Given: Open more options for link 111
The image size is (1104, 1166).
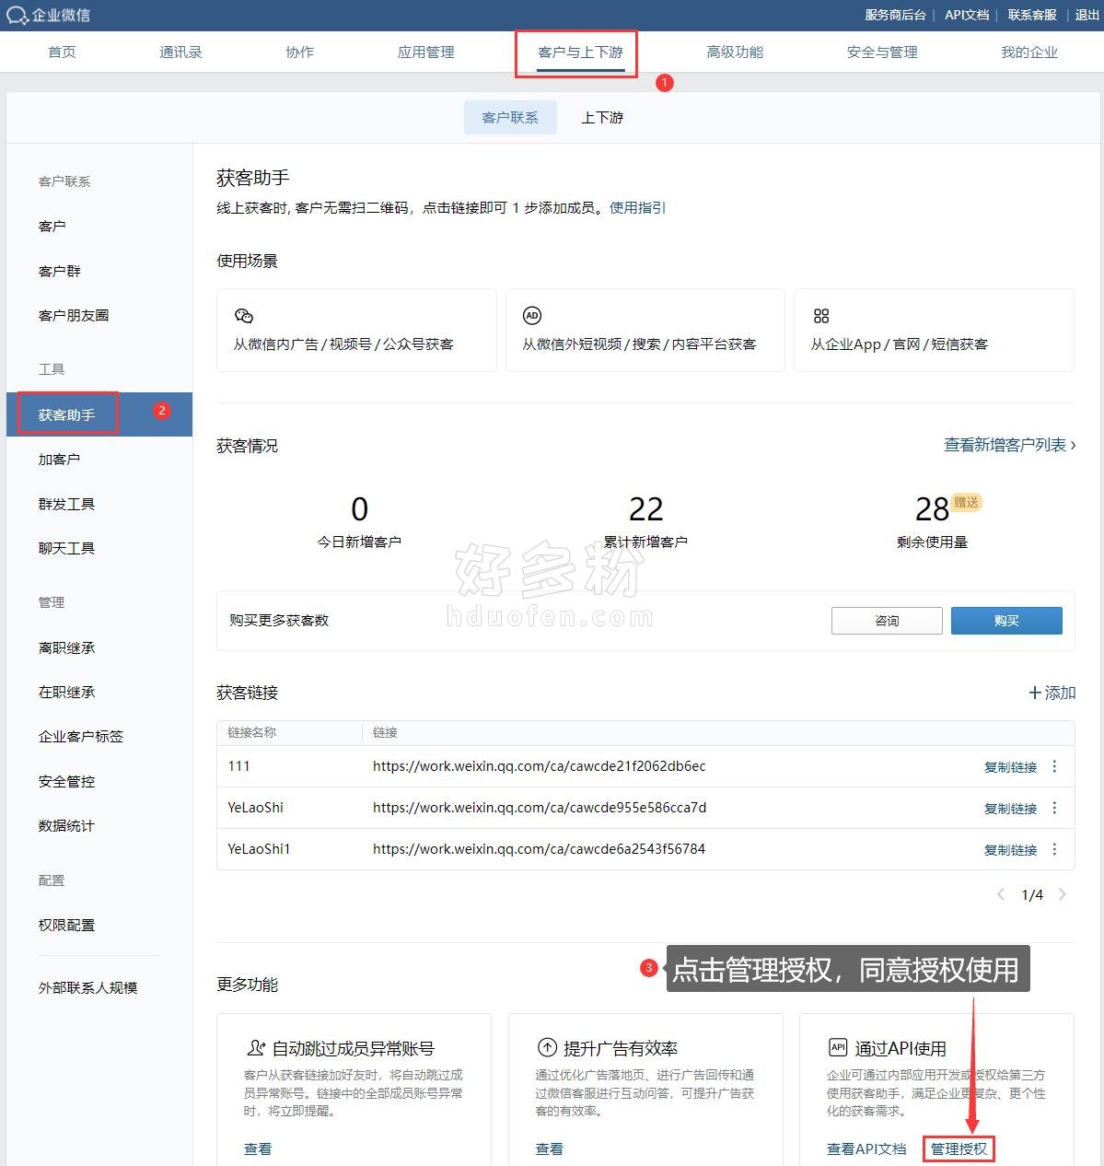Looking at the screenshot, I should click(x=1054, y=766).
